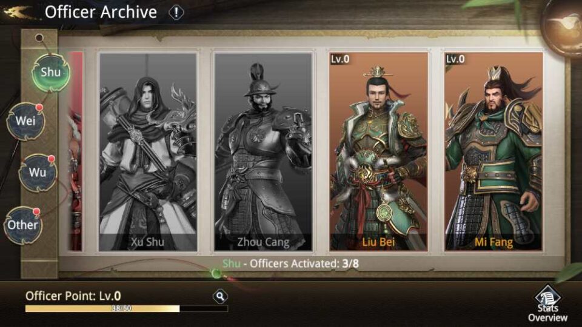Select the Zhou Cang officer card
582x327 pixels.
pyautogui.click(x=263, y=152)
